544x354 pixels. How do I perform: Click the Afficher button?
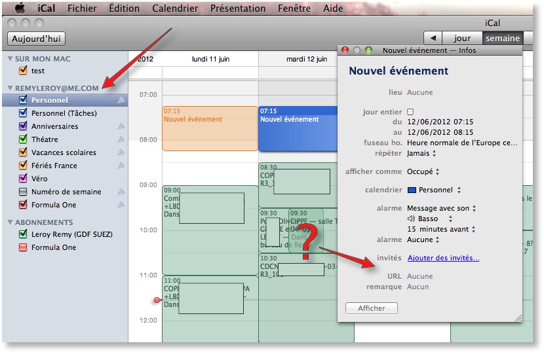point(371,308)
